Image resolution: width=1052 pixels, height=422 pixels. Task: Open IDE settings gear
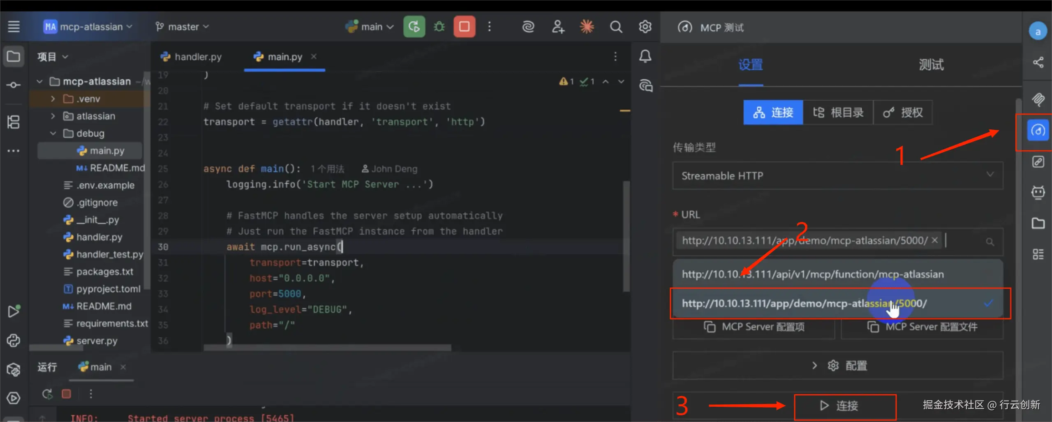pyautogui.click(x=645, y=27)
